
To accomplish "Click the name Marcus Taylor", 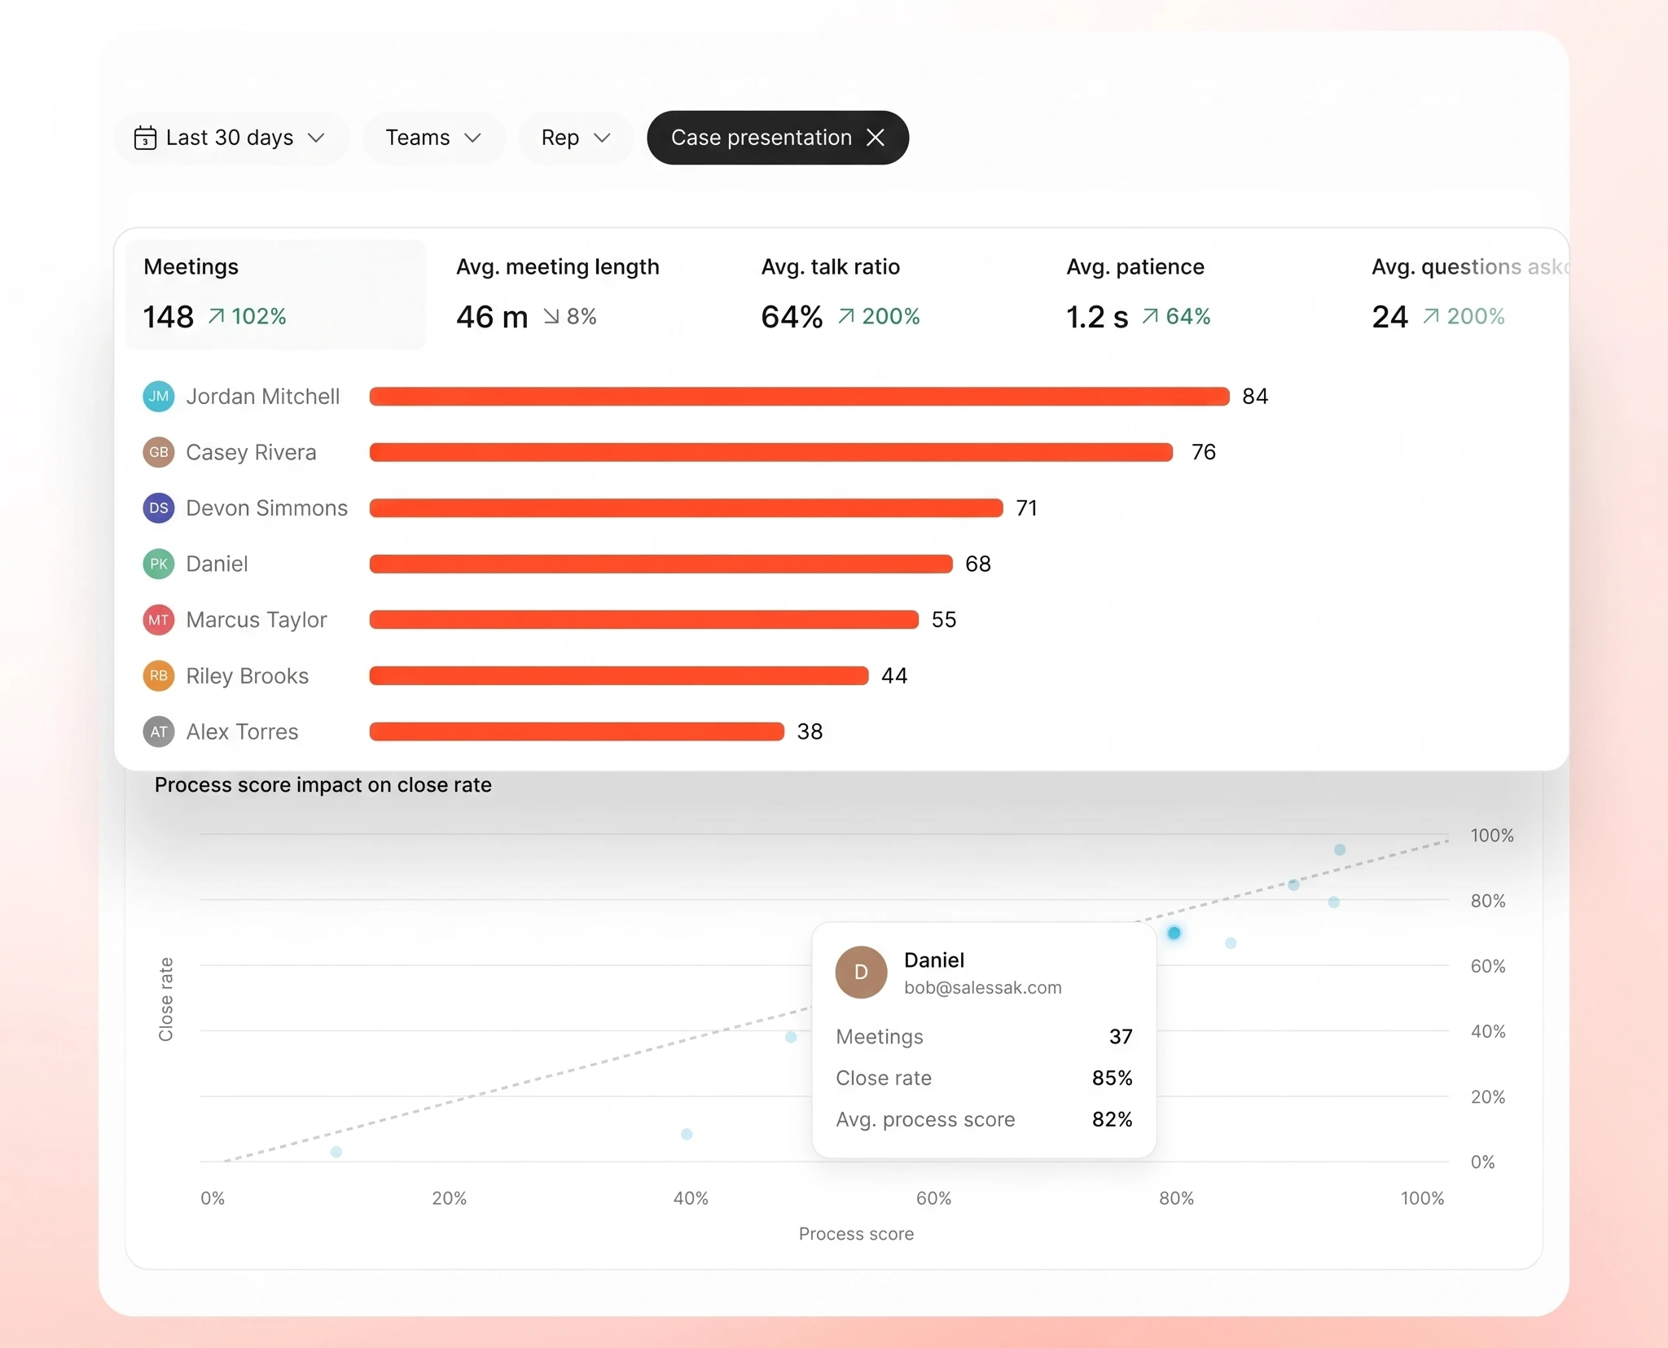I will tap(257, 620).
